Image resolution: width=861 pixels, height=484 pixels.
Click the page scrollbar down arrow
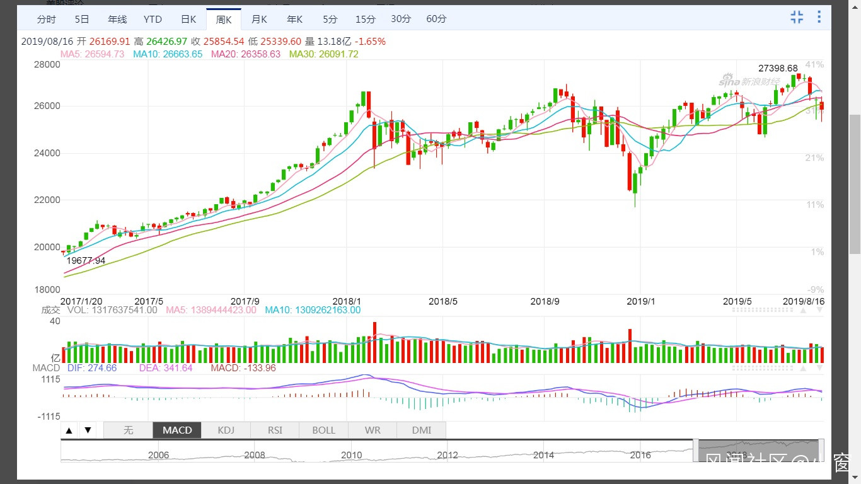coord(855,478)
